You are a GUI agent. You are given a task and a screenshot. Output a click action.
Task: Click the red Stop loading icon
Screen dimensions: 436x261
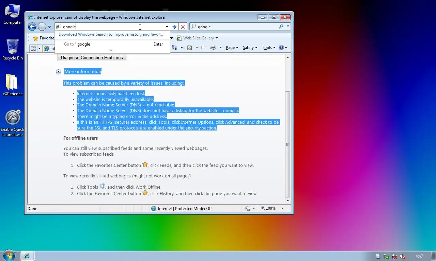(183, 27)
